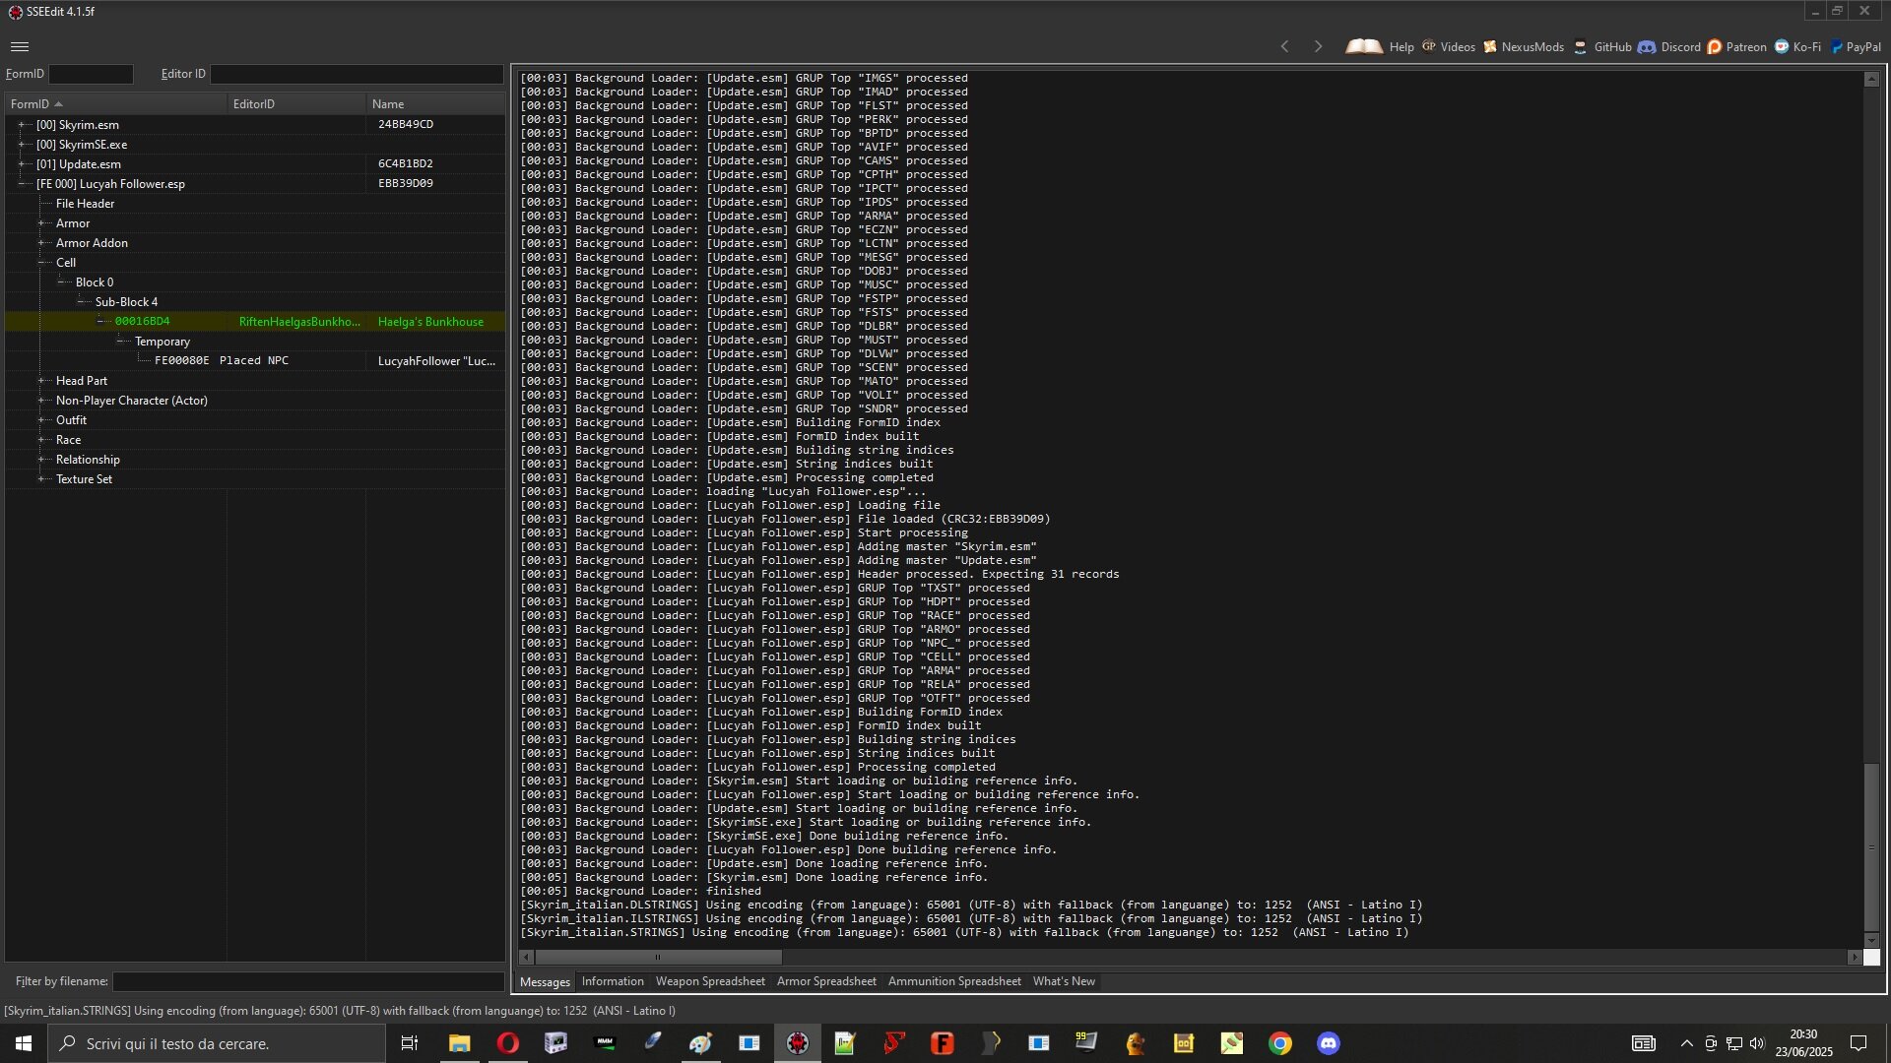Open the hamburger main menu
The height and width of the screenshot is (1063, 1891).
click(x=19, y=46)
